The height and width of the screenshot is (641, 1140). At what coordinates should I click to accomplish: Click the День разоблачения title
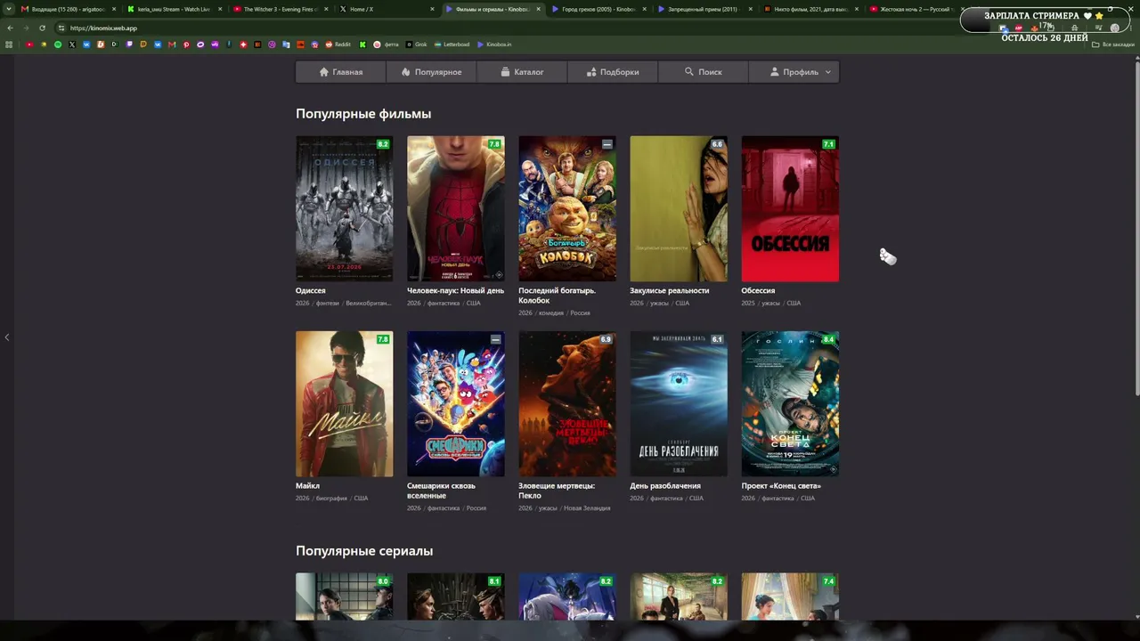pos(665,486)
